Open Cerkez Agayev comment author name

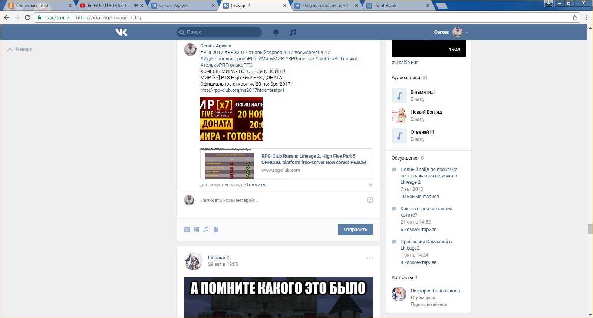click(215, 46)
